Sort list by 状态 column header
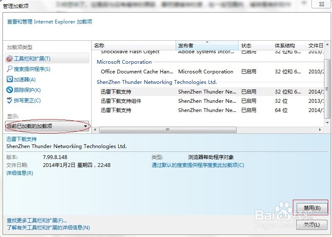Image resolution: width=332 pixels, height=237 pixels. [255, 45]
